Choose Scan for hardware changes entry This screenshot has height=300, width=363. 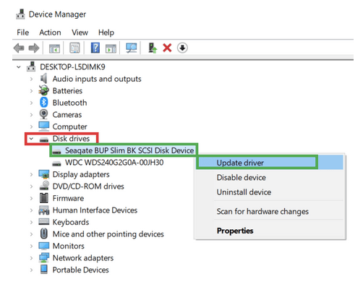pyautogui.click(x=269, y=212)
